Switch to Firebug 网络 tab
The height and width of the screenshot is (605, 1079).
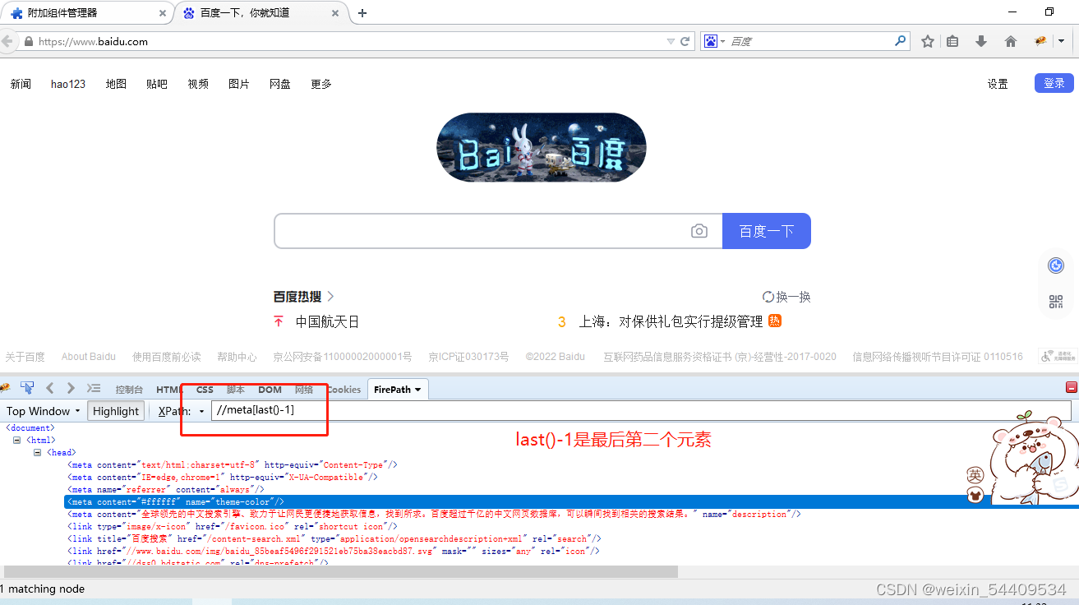tap(304, 390)
